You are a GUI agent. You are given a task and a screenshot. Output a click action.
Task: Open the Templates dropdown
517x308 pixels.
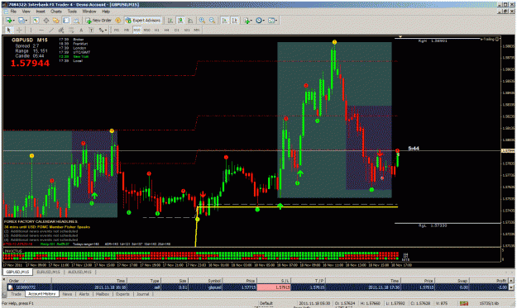pyautogui.click(x=272, y=21)
